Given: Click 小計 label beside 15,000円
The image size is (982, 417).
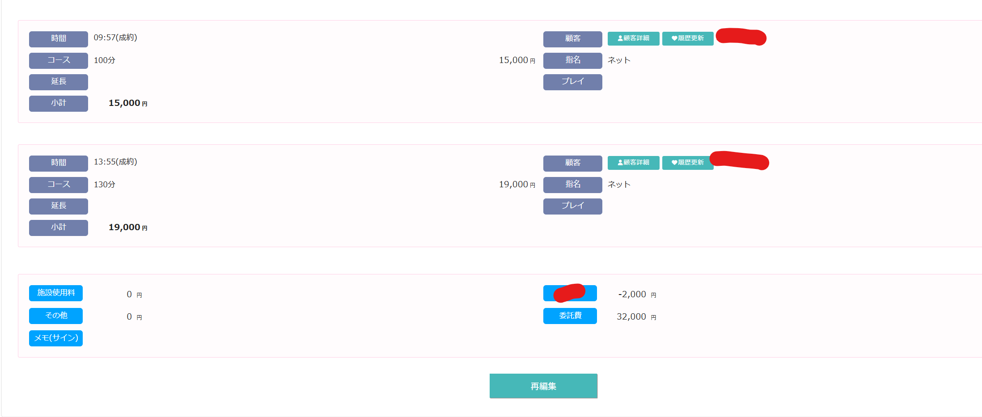Looking at the screenshot, I should tap(59, 103).
